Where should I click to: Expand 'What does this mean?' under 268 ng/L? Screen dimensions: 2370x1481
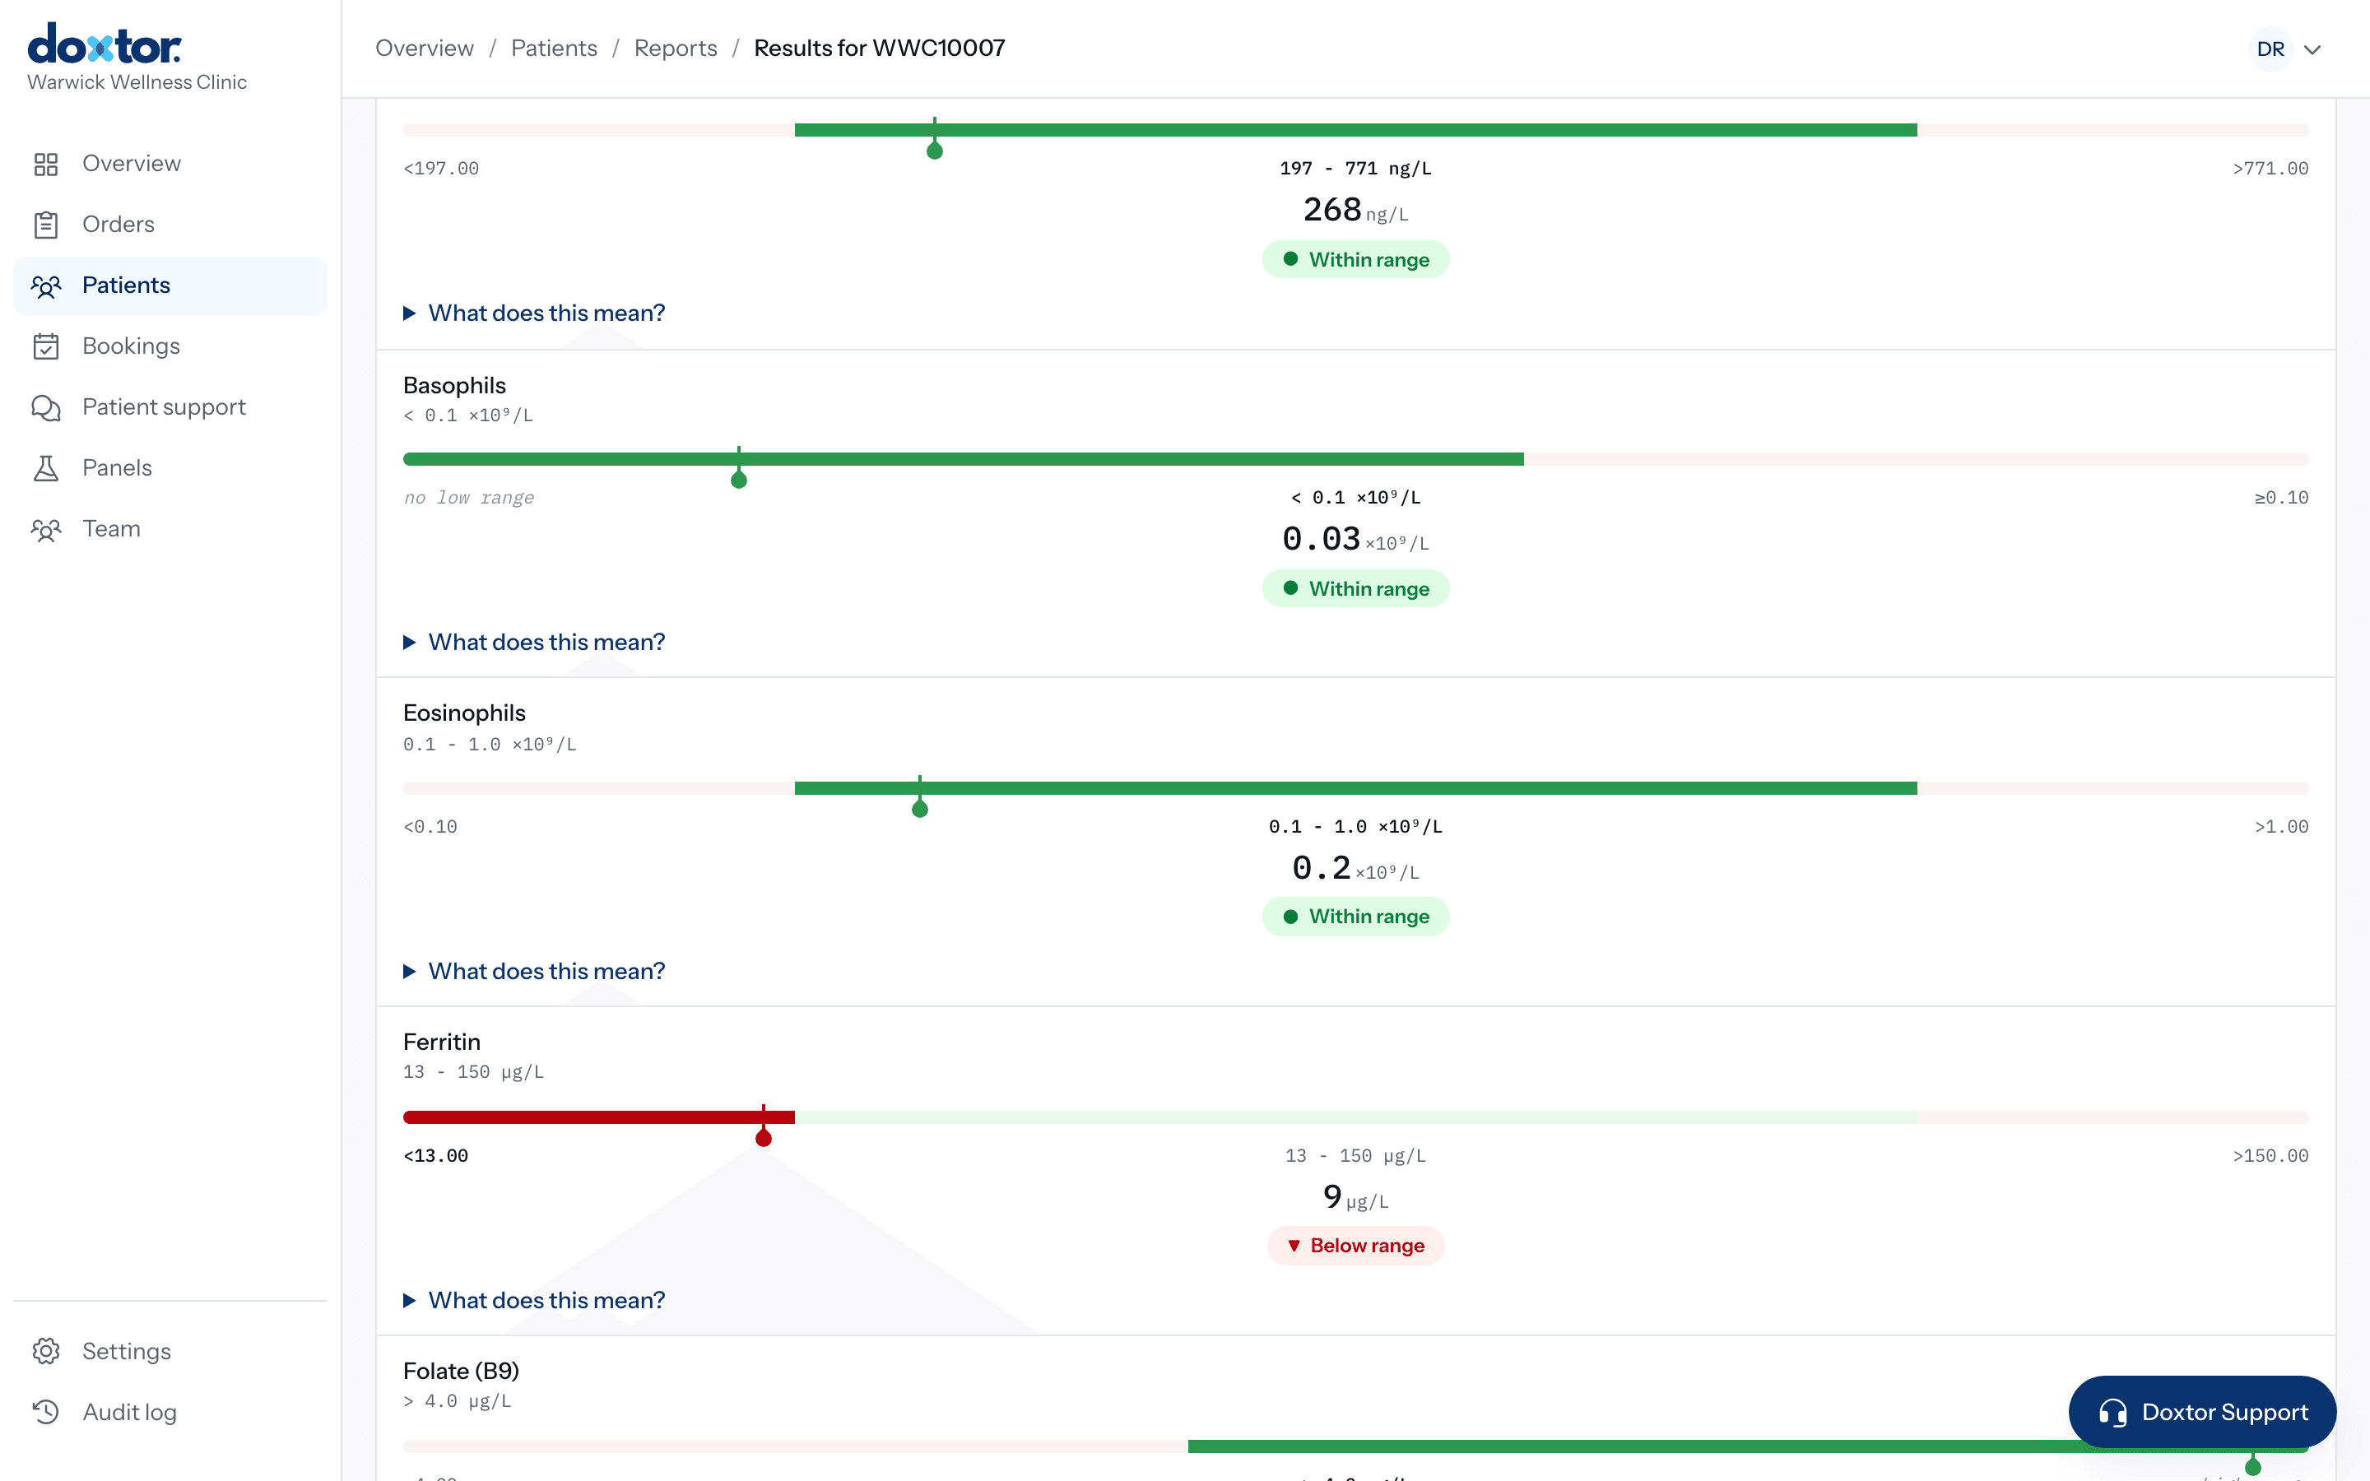[534, 313]
